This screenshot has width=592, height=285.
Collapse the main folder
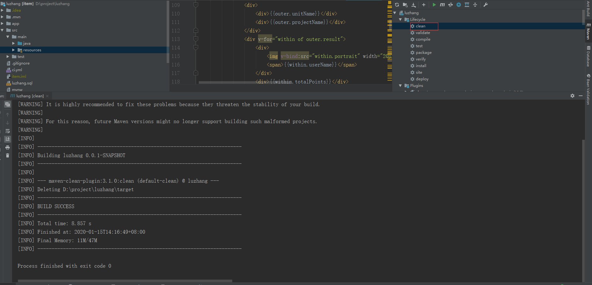click(x=8, y=37)
